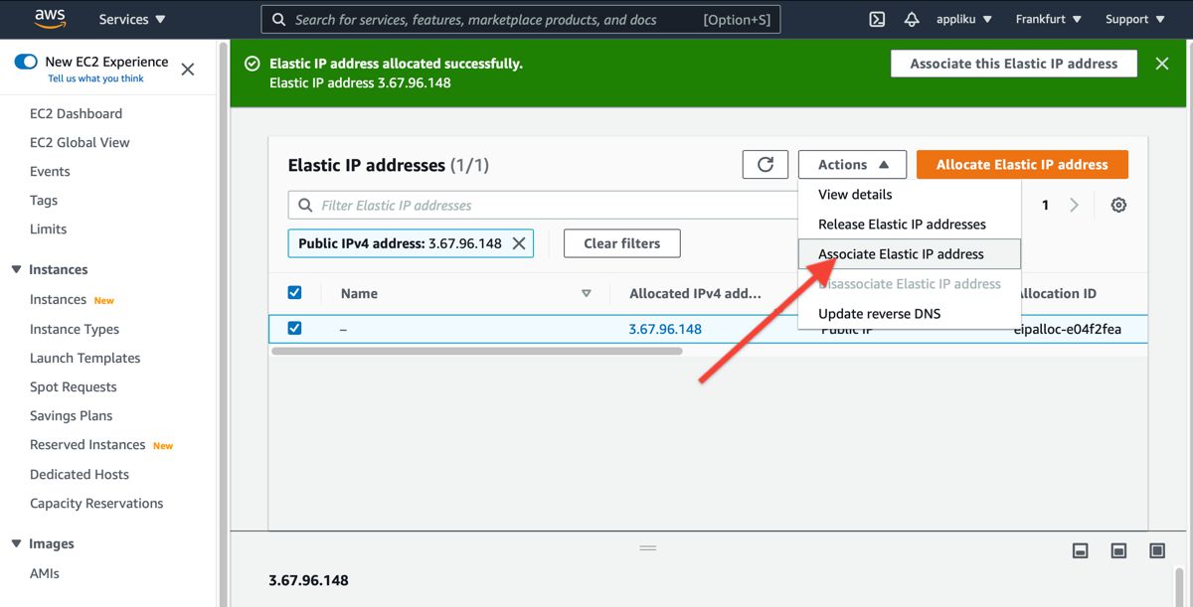
Task: Open the CloudShell terminal icon
Action: click(x=877, y=19)
